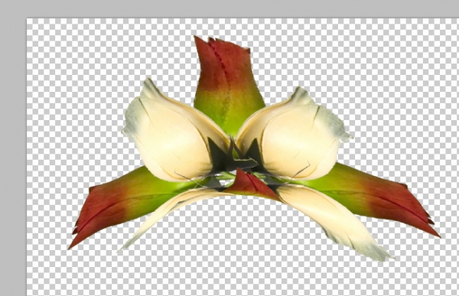This screenshot has height=296, width=459.
Task: Click the lower-left red and green petal
Action: (x=129, y=202)
